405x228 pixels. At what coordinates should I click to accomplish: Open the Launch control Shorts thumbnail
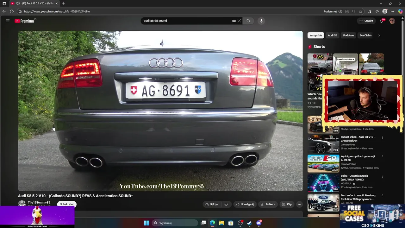346,64
